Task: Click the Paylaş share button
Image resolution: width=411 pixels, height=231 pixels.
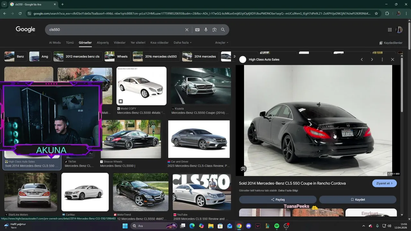Action: [x=278, y=200]
